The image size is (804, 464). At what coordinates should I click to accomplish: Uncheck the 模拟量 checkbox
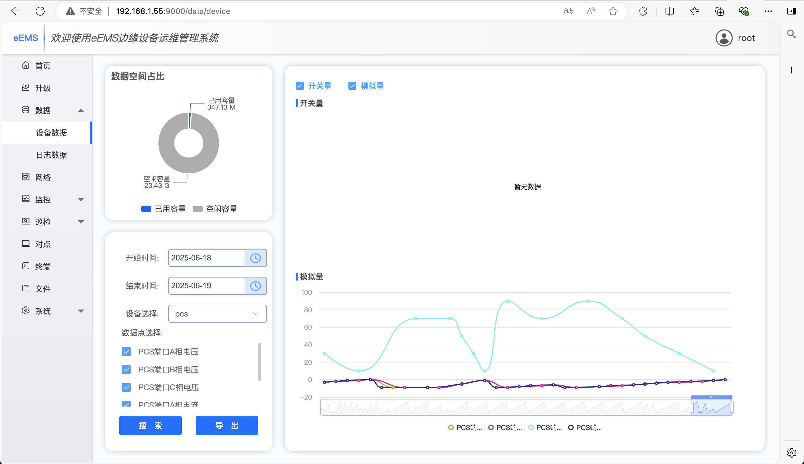point(352,86)
